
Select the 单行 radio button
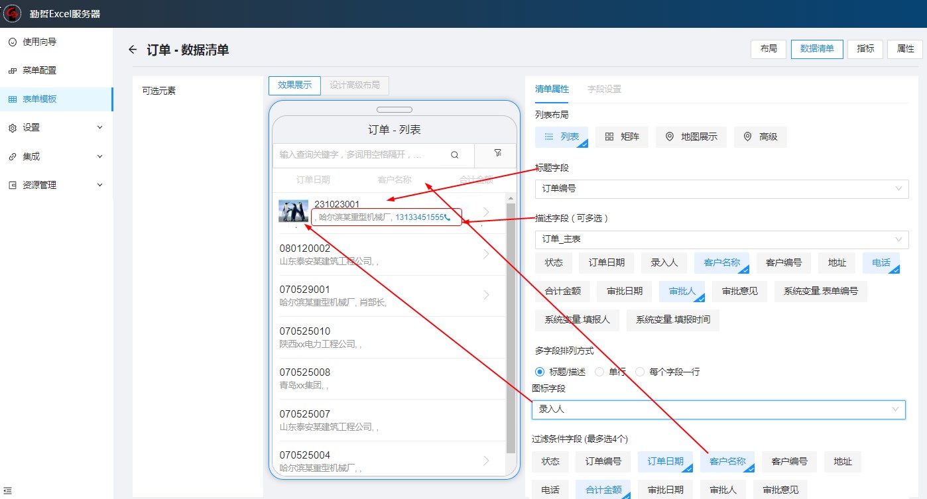click(599, 372)
